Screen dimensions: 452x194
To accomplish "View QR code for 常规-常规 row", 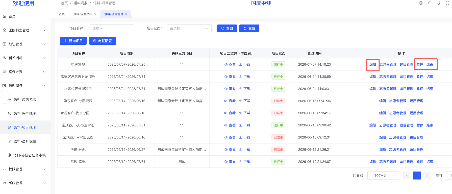I will click(230, 161).
